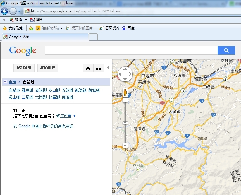Image resolution: width=241 pixels, height=195 pixels.
Task: Focus the Google Maps search box
Action: click(x=131, y=50)
